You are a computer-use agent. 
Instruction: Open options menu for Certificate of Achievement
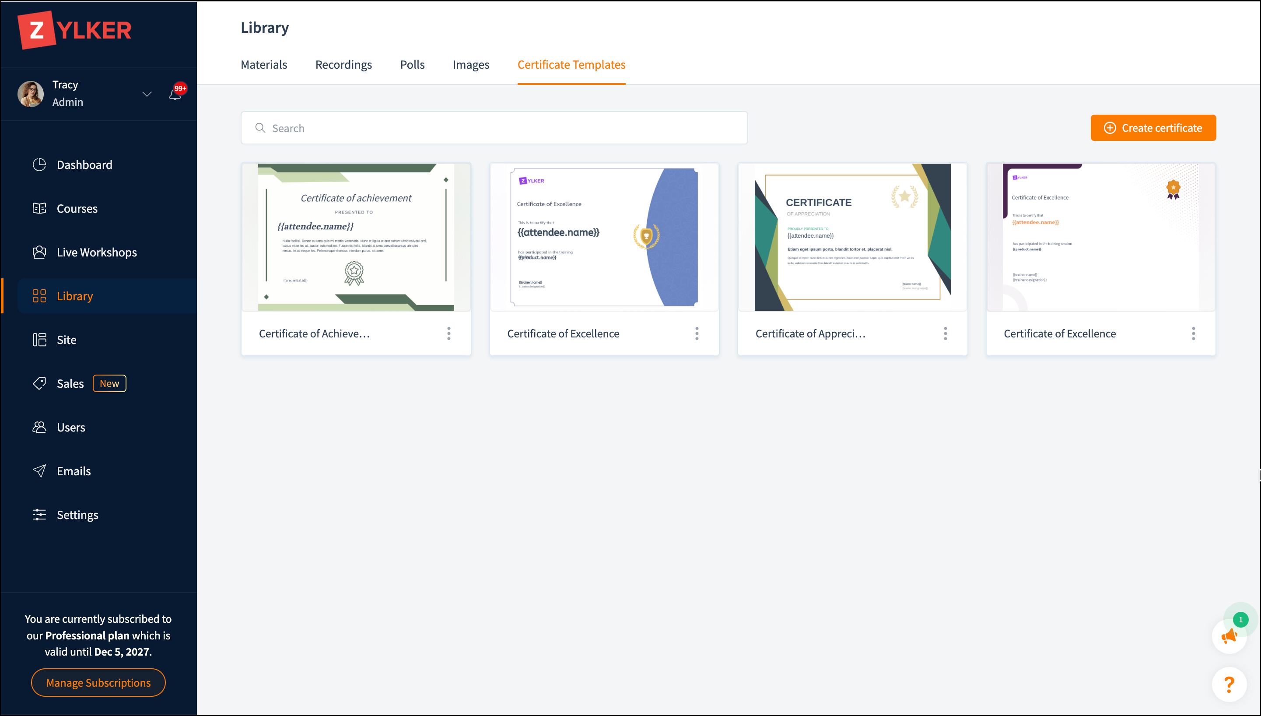click(448, 333)
